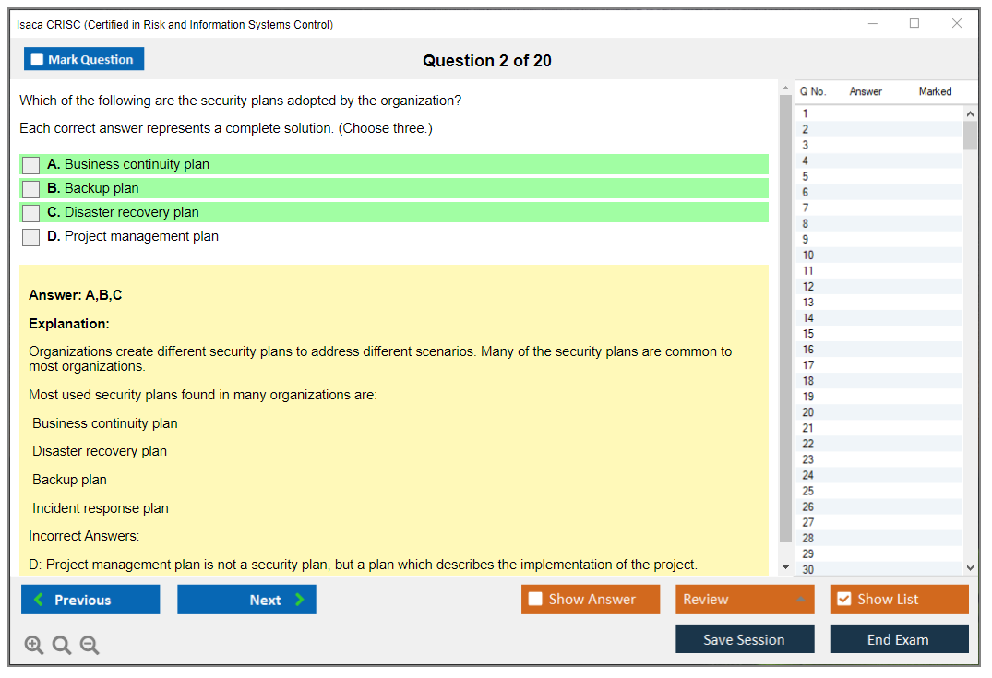Click the zoom in magnifier icon
This screenshot has height=678, width=992.
click(x=34, y=646)
